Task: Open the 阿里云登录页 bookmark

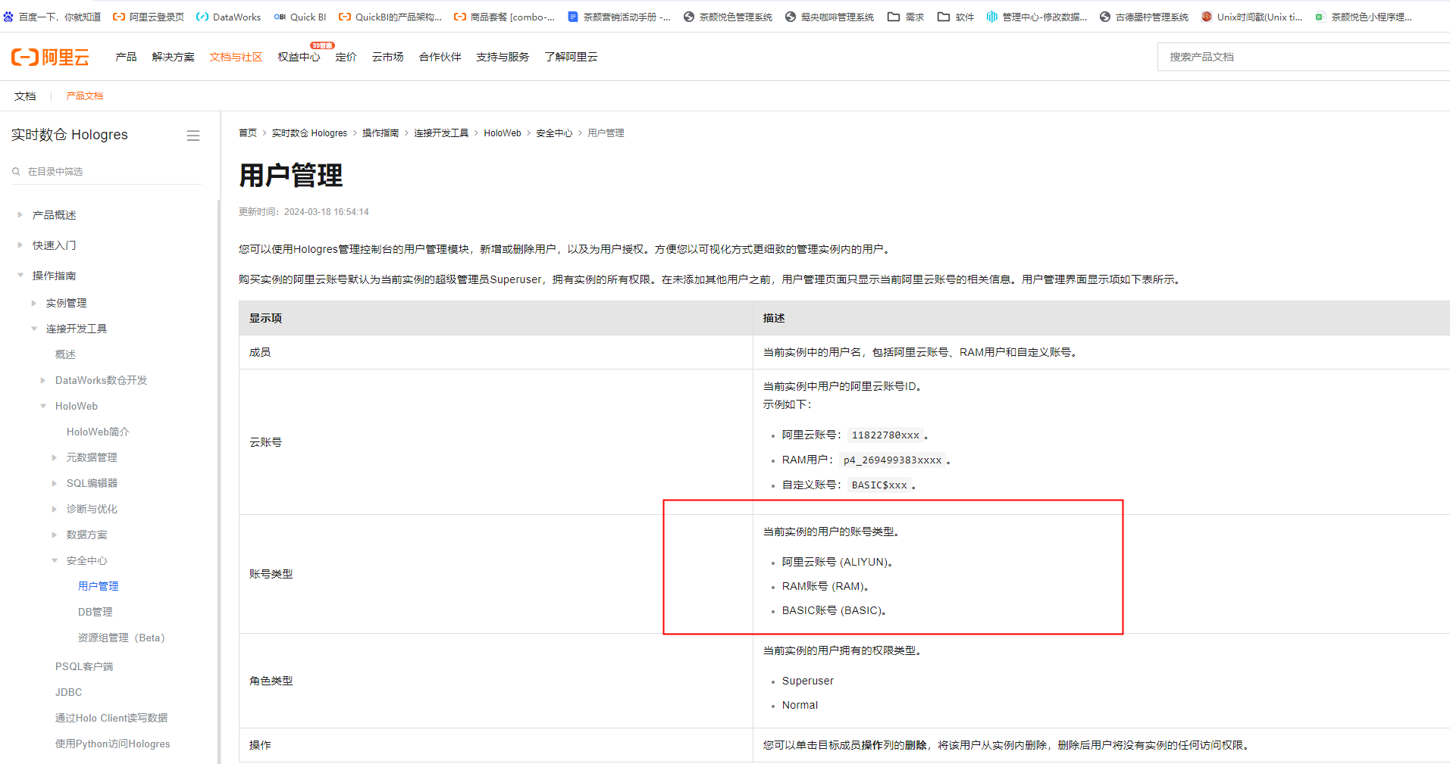Action: 149,17
